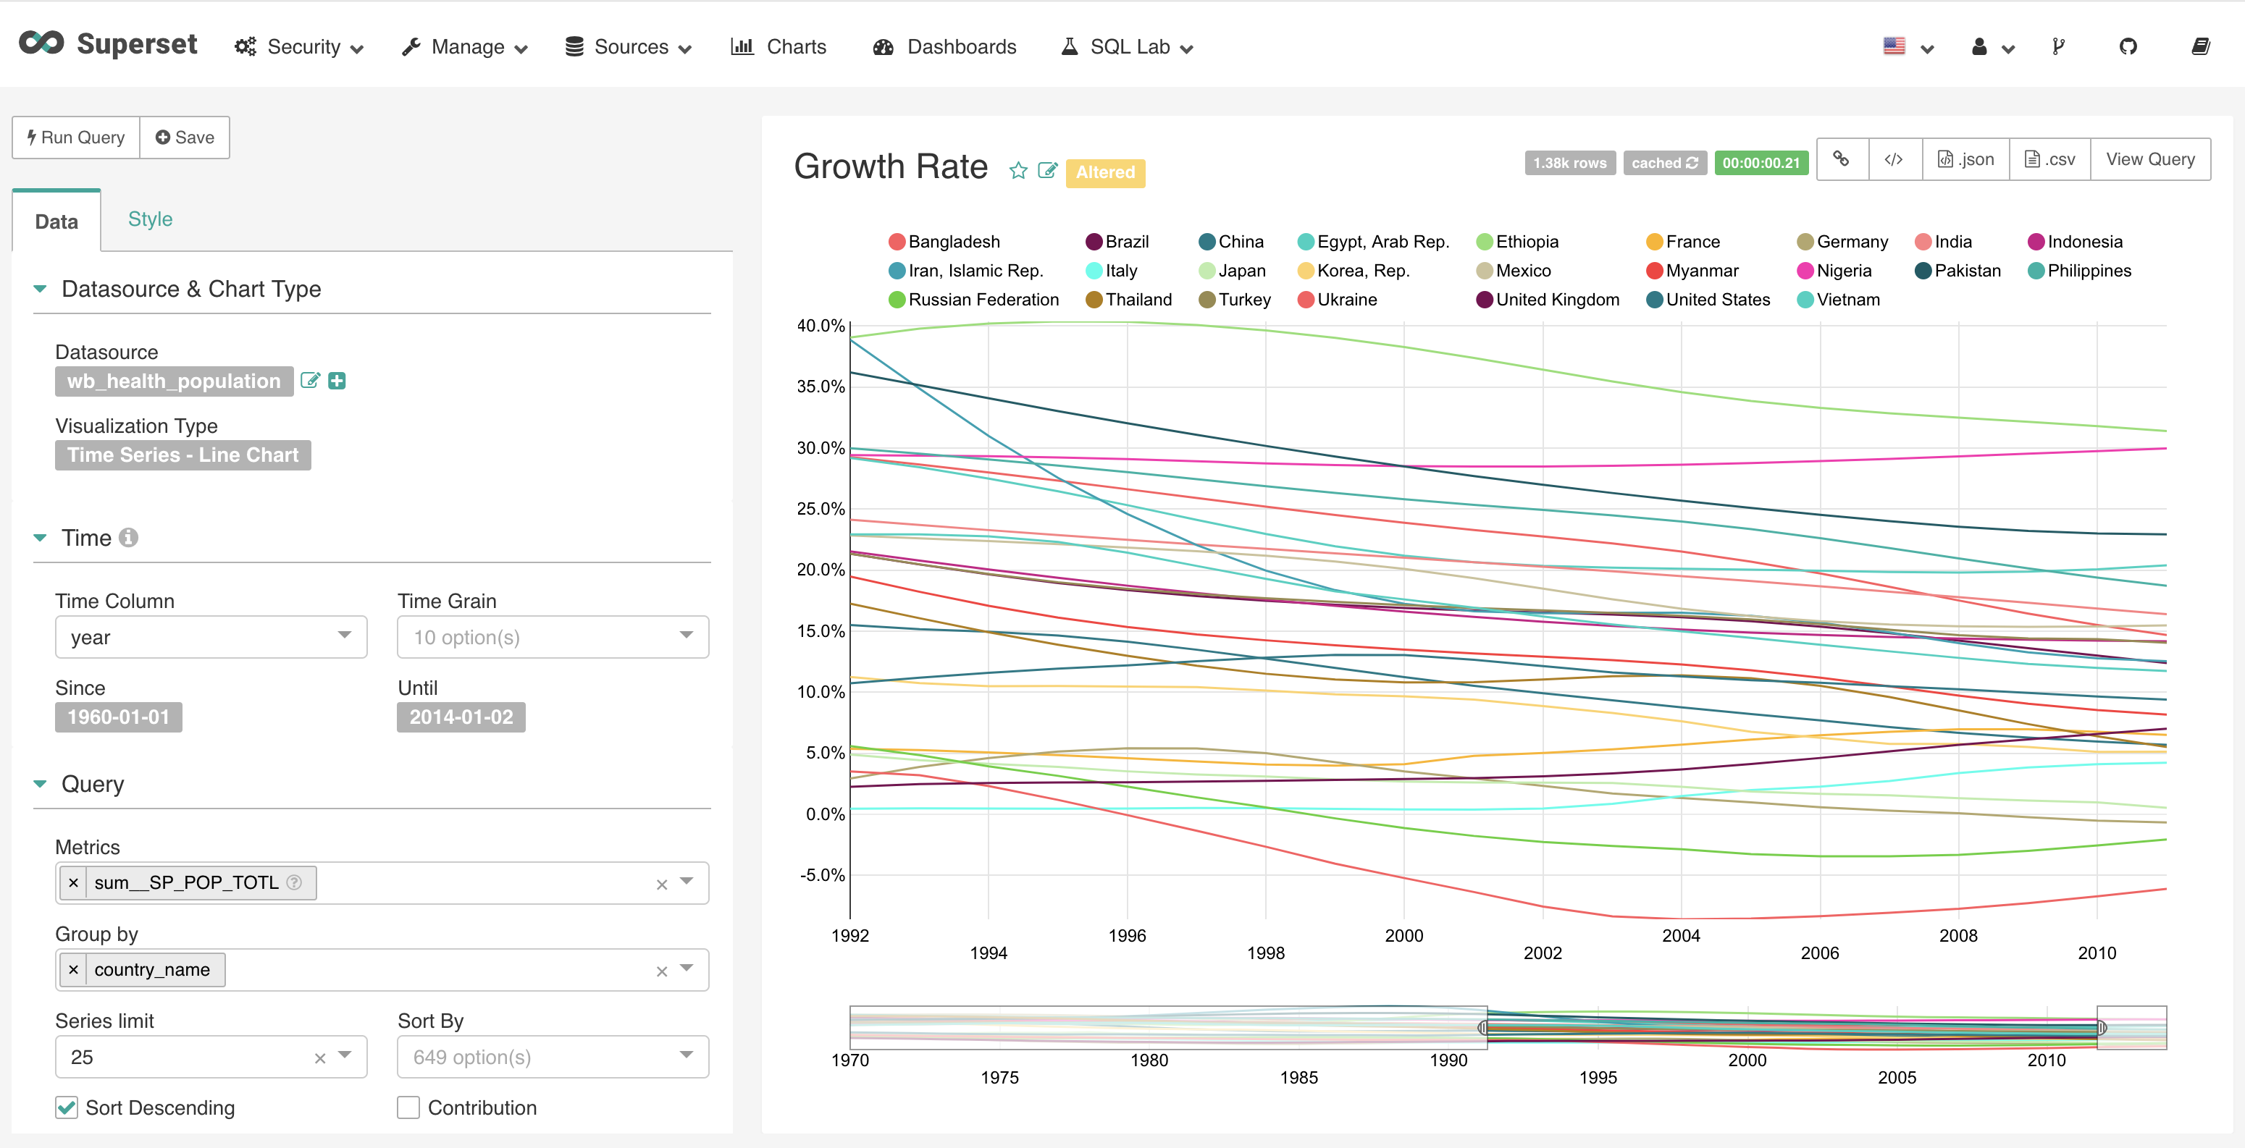Copy the chart short link via link icon
2245x1148 pixels.
[1842, 159]
